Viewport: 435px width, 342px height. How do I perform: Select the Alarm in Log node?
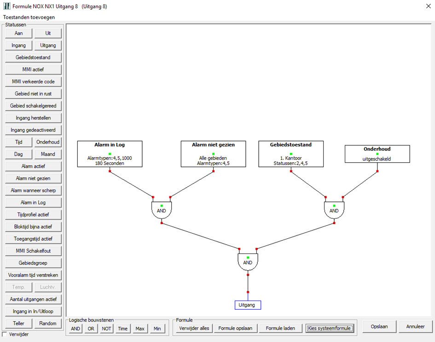[110, 153]
